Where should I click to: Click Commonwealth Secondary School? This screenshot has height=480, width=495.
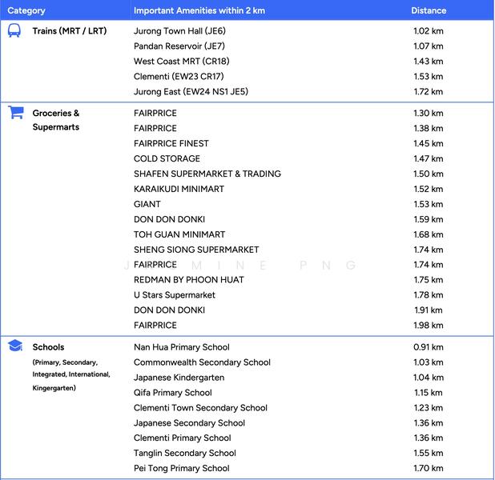tap(202, 362)
